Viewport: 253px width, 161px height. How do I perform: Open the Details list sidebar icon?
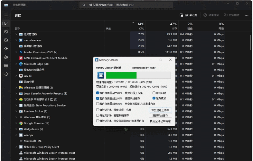[x=6, y=65]
